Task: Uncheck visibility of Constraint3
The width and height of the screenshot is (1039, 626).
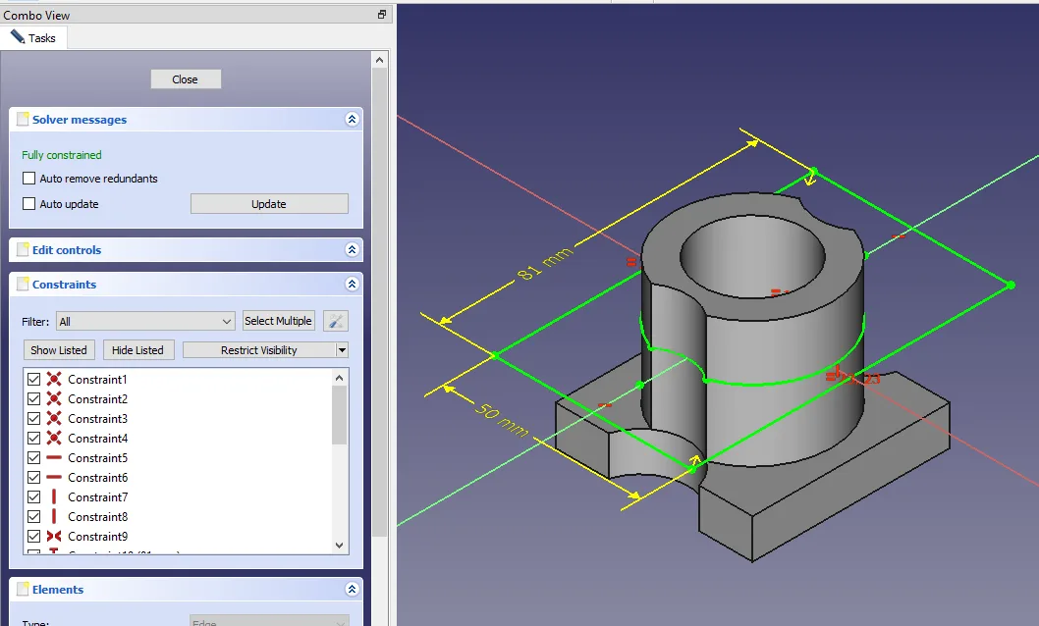Action: [x=34, y=419]
